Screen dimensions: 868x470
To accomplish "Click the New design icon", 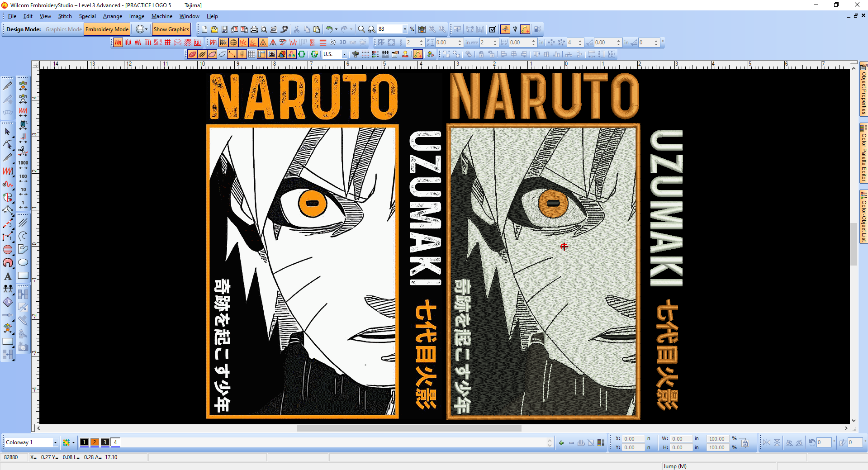I will tap(204, 29).
